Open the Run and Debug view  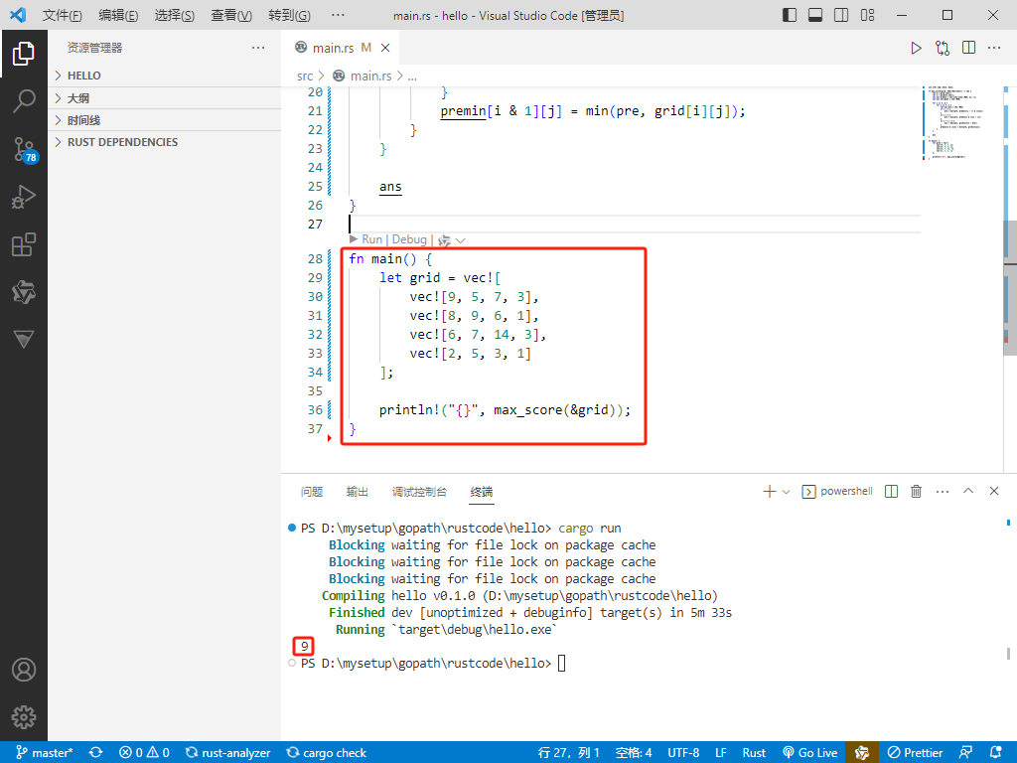coord(24,198)
